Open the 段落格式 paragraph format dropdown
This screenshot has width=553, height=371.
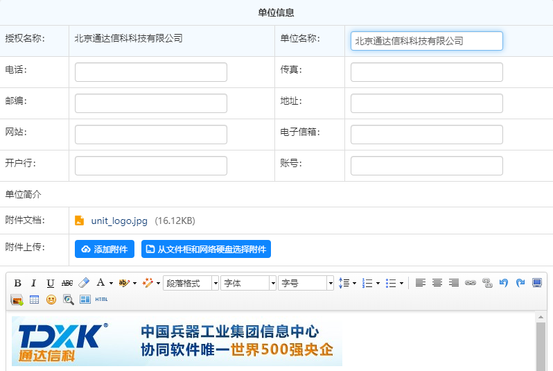point(191,283)
